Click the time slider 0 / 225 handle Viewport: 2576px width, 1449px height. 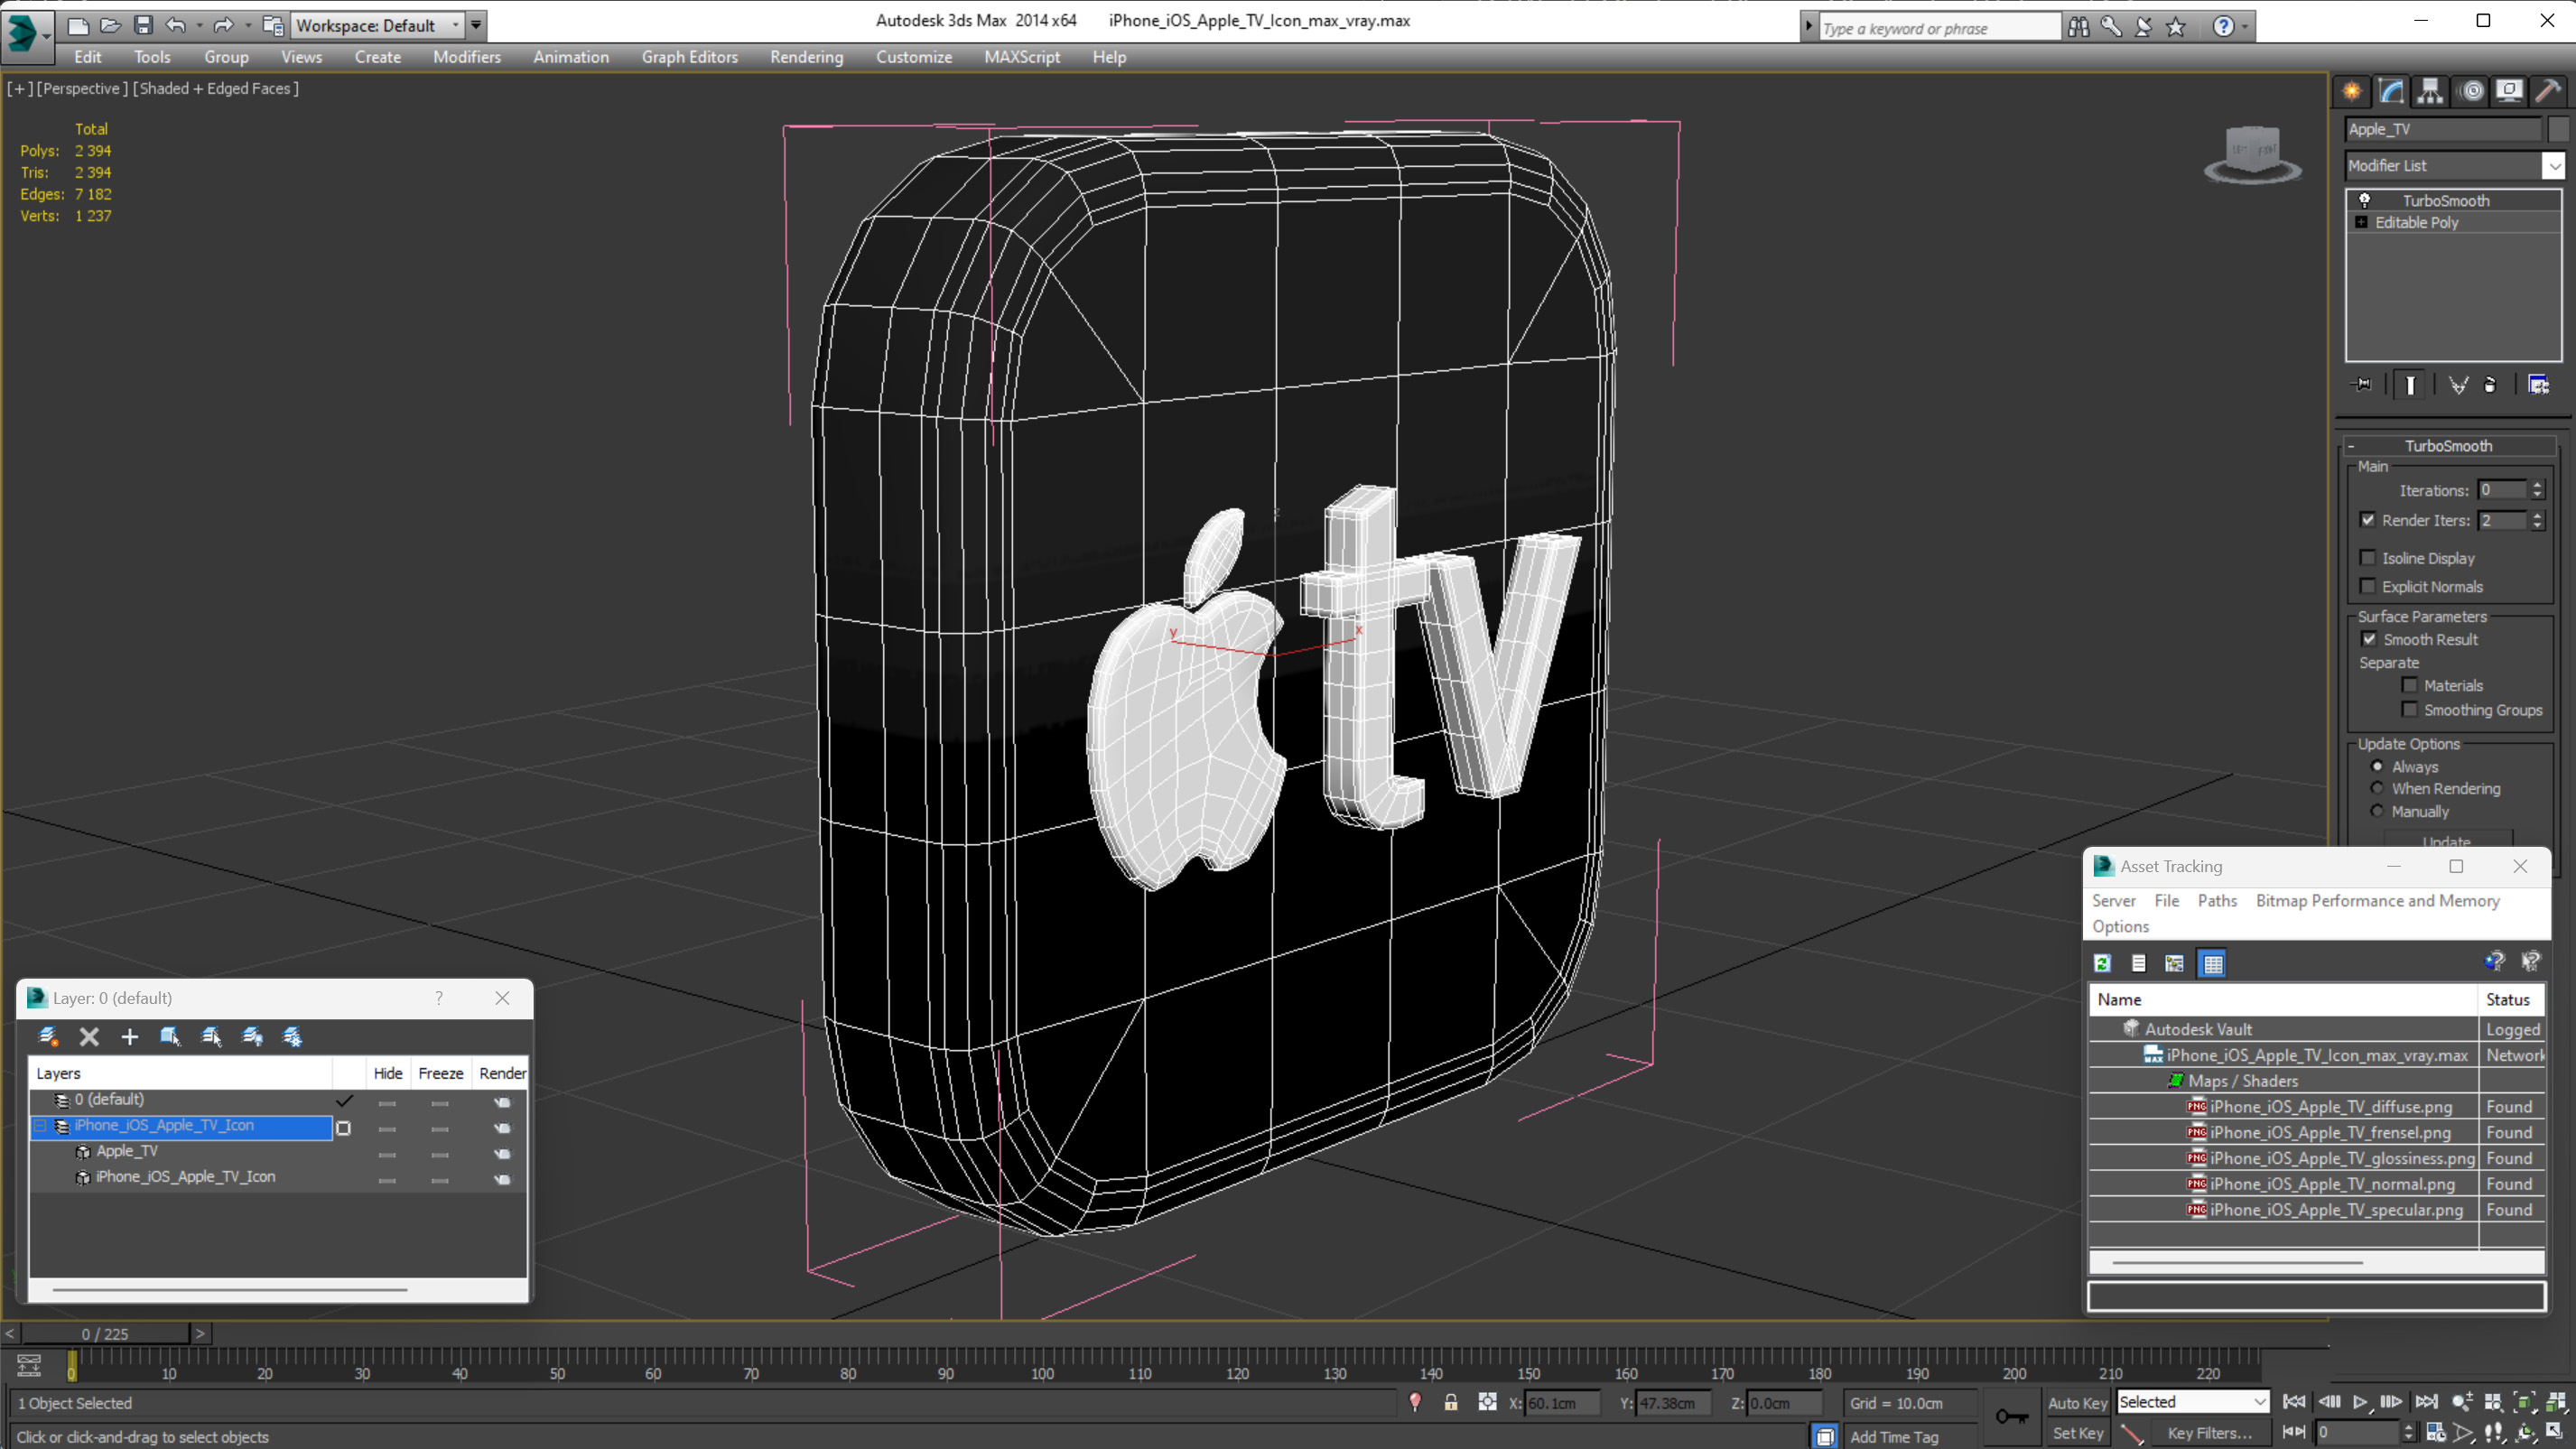coord(105,1334)
